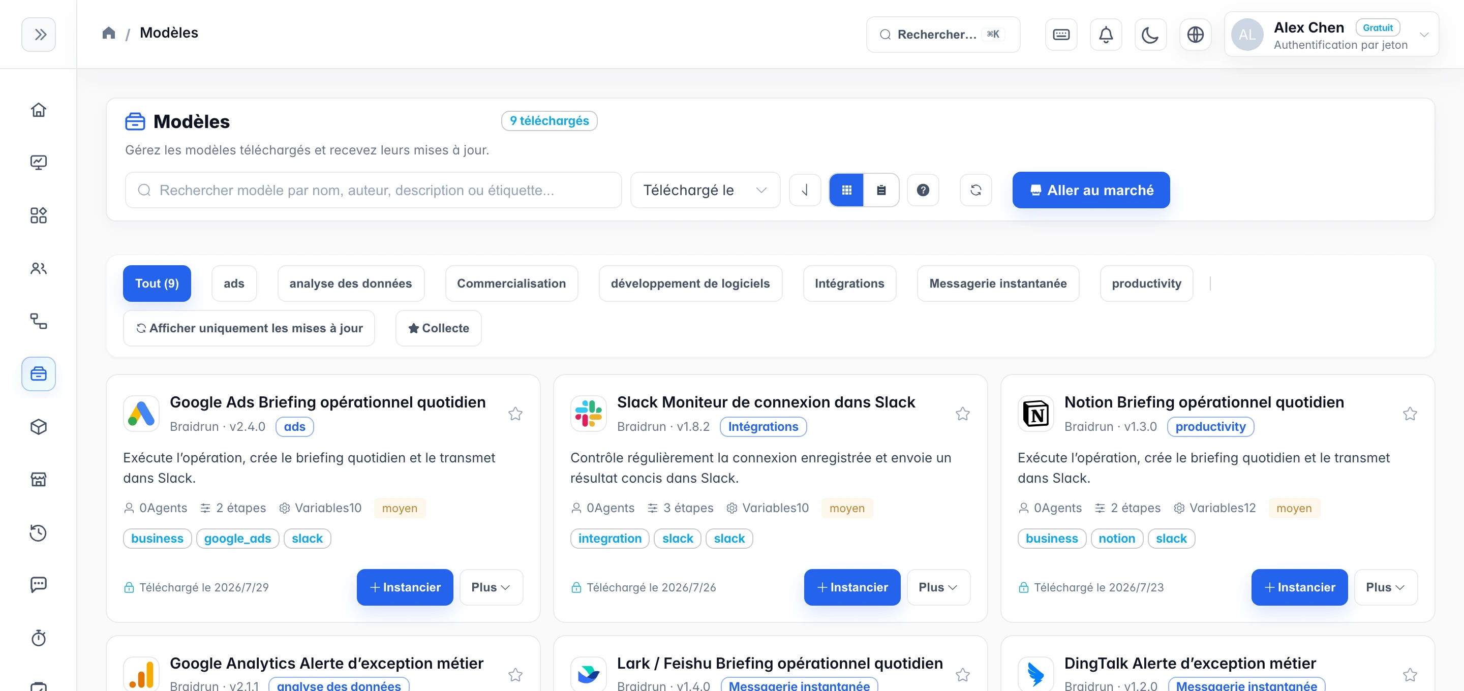Viewport: 1464px width, 691px height.
Task: Toggle the 'Collecte' favorites filter
Action: 438,328
